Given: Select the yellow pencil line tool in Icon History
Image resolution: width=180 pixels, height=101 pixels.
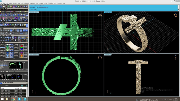Looking at the screenshot, I should [x=6, y=7].
